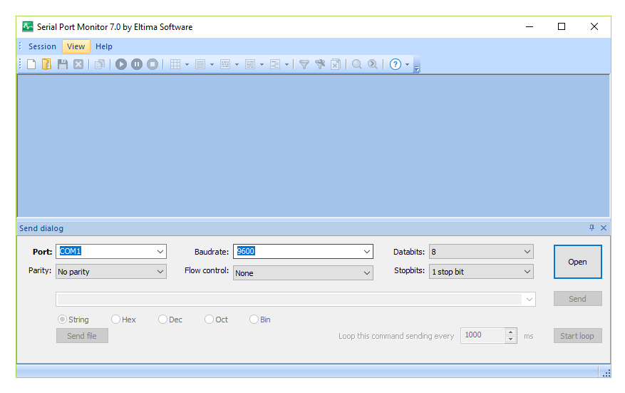Create a new session with the blank page icon
625x393 pixels.
[x=31, y=64]
